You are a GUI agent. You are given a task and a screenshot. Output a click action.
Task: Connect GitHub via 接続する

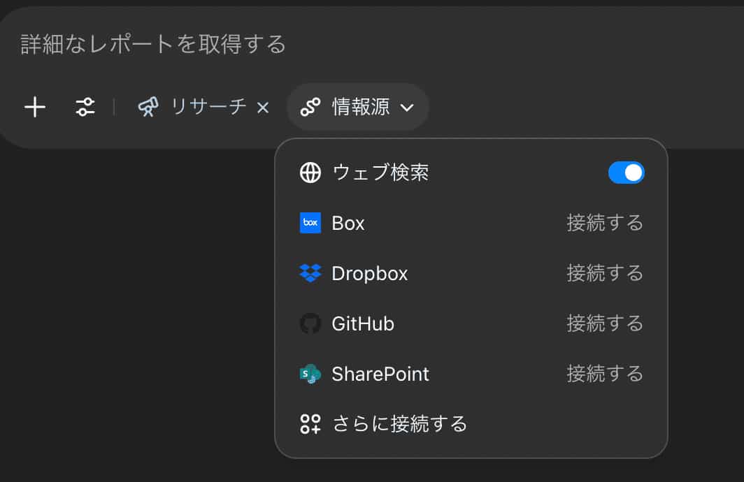pos(605,323)
